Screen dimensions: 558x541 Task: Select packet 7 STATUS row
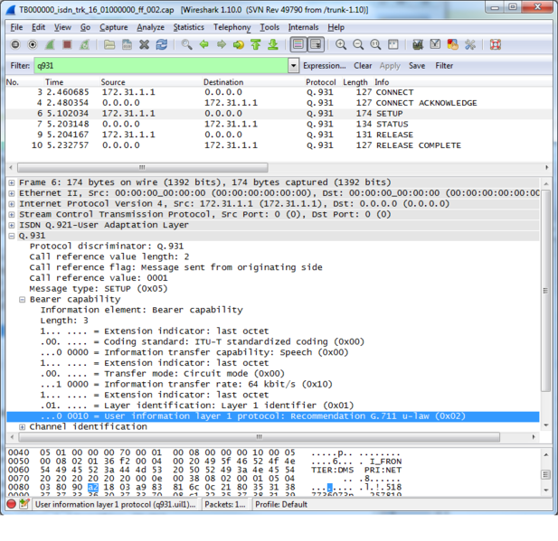coord(279,124)
